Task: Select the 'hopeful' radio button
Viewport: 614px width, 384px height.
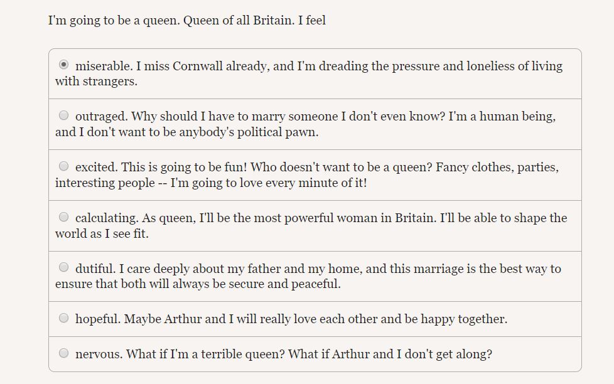Action: click(x=63, y=318)
